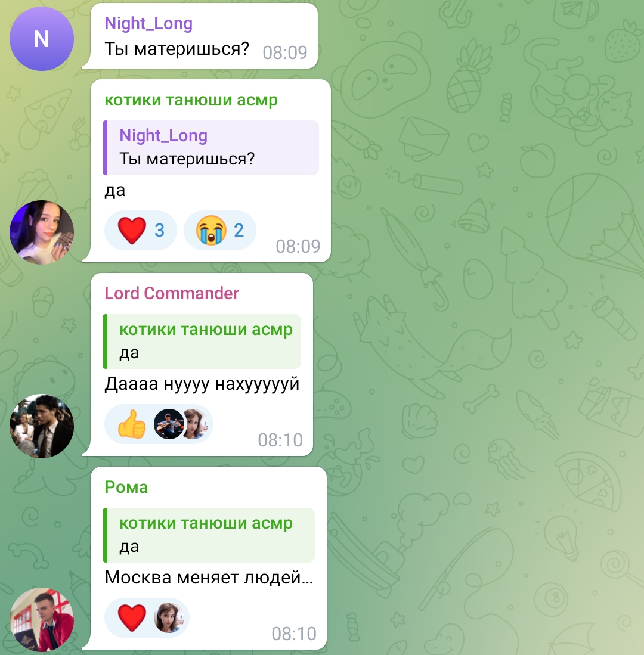Click the woman reactor avatar next to thumbs up
The image size is (644, 655).
194,424
